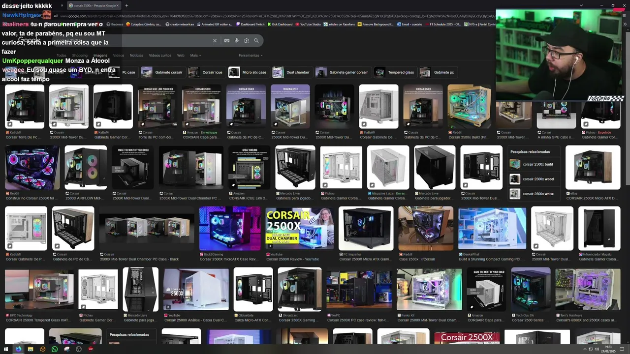Filter by Corsair icue chip
Screen dimensions: 630x354
[x=206, y=72]
